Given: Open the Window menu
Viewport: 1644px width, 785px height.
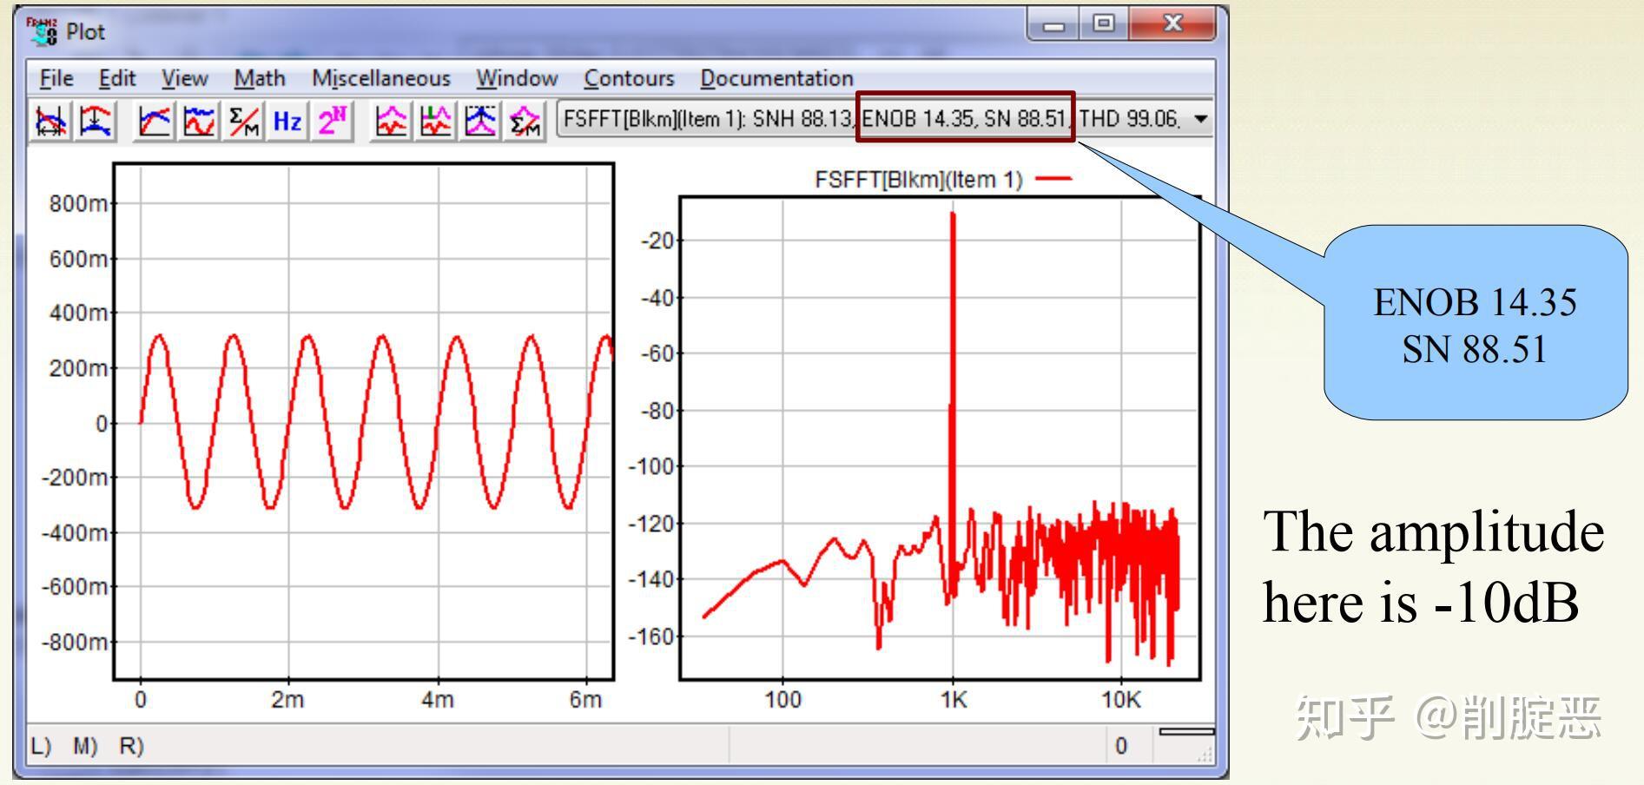Looking at the screenshot, I should tap(517, 78).
